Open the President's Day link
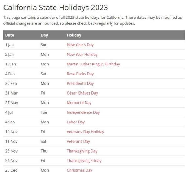Image resolution: width=188 pixels, height=172 pixels. tap(80, 83)
